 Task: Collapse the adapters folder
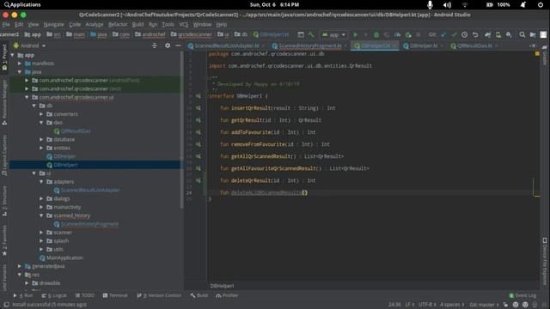(x=41, y=182)
